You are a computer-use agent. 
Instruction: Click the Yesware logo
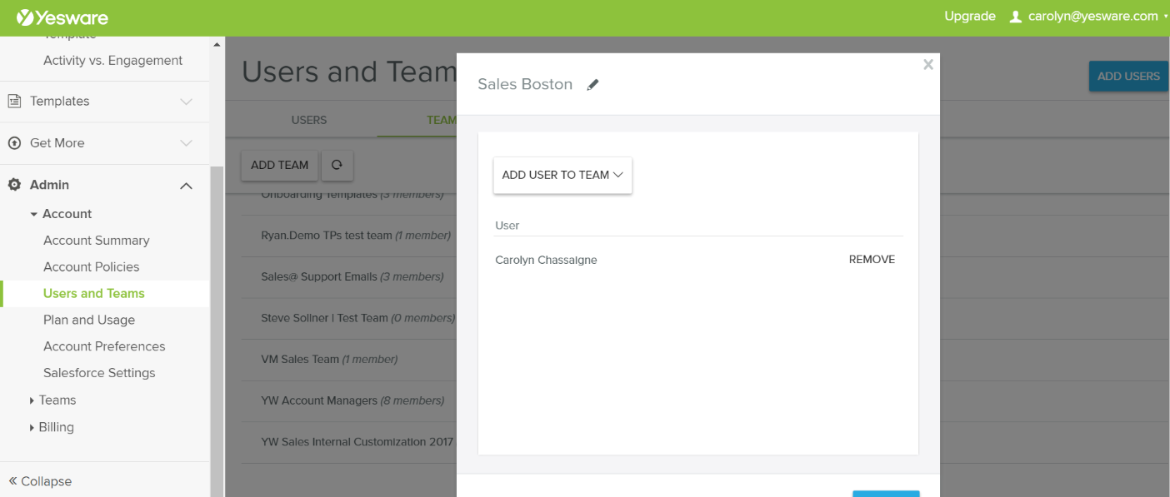(x=62, y=17)
